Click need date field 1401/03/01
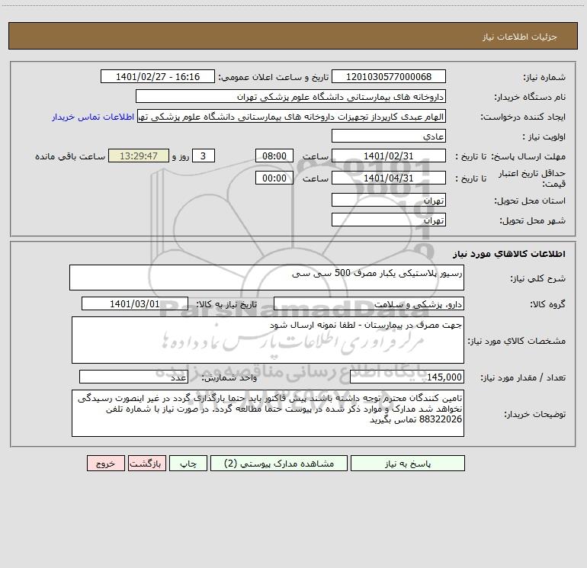Viewport: 587px width, 568px height. 135,303
